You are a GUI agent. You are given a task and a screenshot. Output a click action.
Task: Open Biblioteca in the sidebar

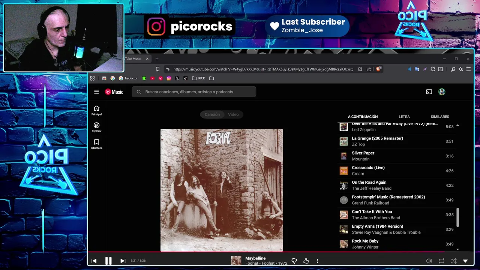tap(96, 144)
